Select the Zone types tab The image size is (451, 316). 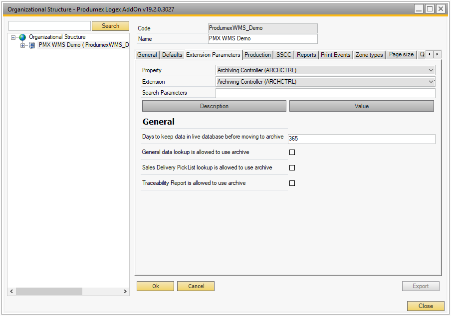(369, 55)
